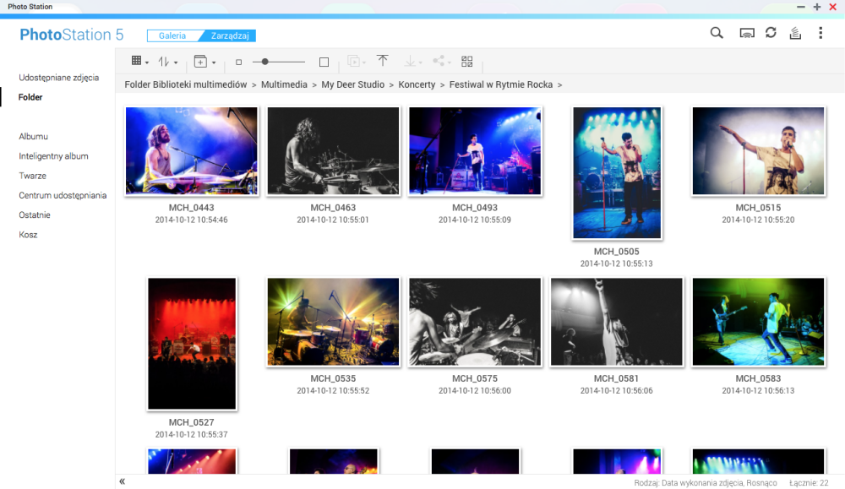Click the download arrow icon
This screenshot has width=845, height=489.
pyautogui.click(x=410, y=62)
